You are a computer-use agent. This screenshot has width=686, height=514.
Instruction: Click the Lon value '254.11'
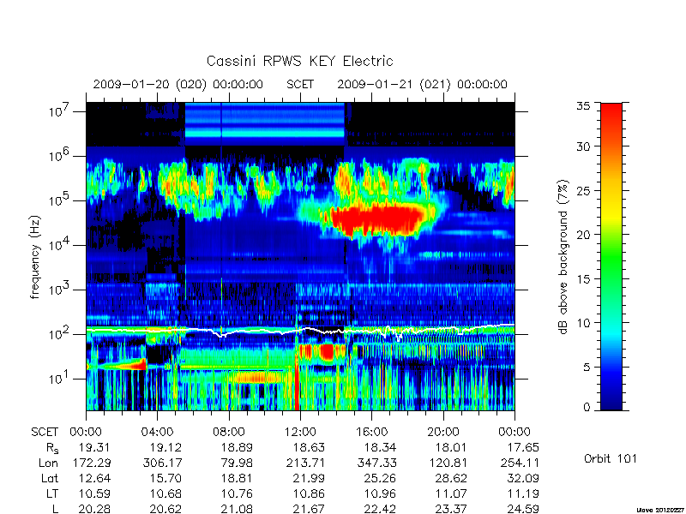[520, 463]
